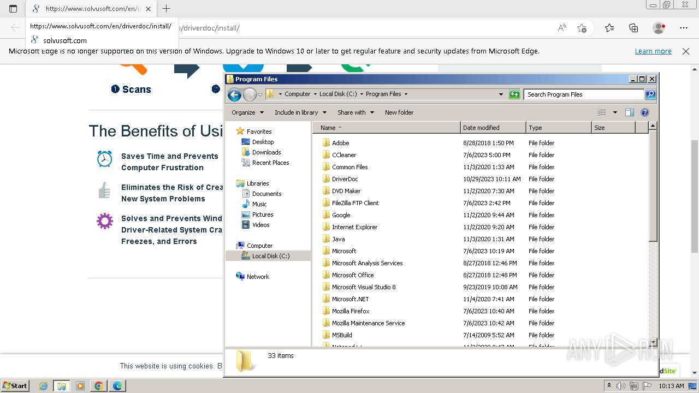Open the recent locations dropdown arrow
Image resolution: width=699 pixels, height=393 pixels.
(x=260, y=94)
